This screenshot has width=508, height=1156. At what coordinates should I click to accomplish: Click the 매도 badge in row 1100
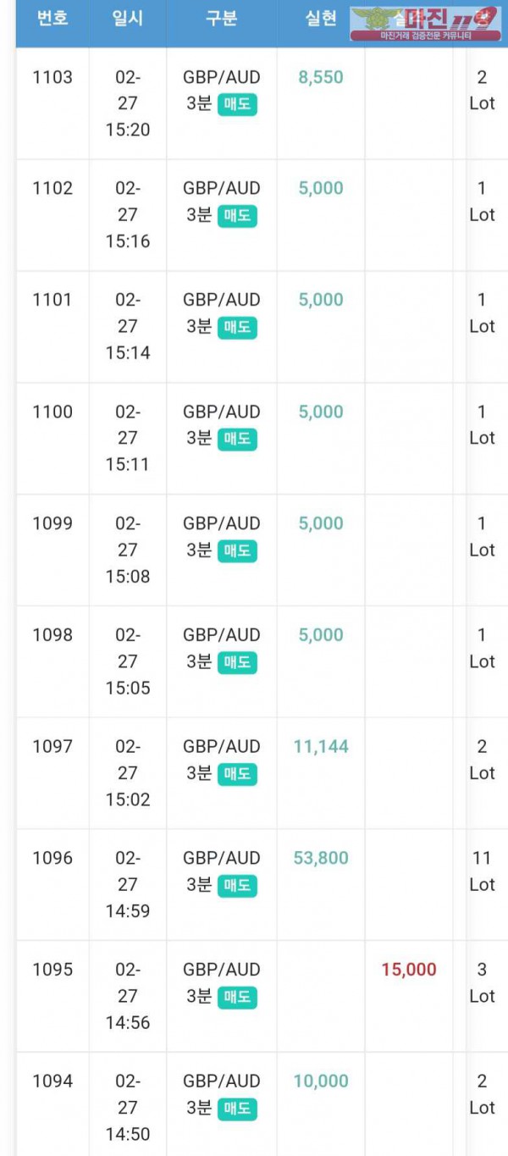click(237, 439)
